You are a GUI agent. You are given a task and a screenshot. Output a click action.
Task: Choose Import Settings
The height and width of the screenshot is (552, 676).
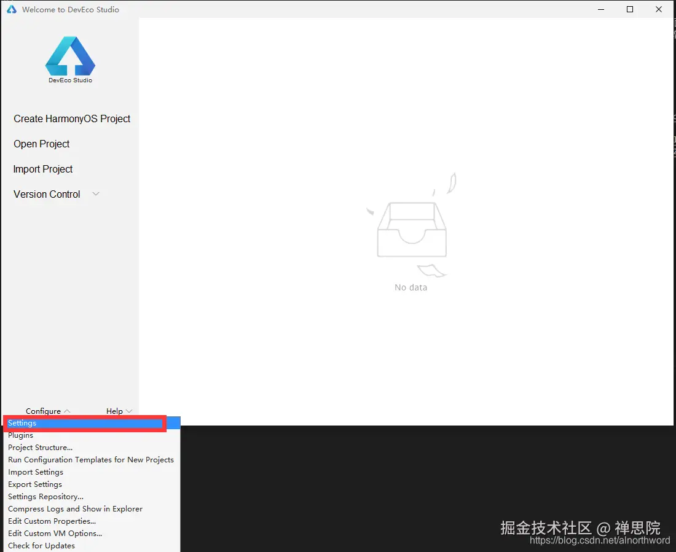35,472
